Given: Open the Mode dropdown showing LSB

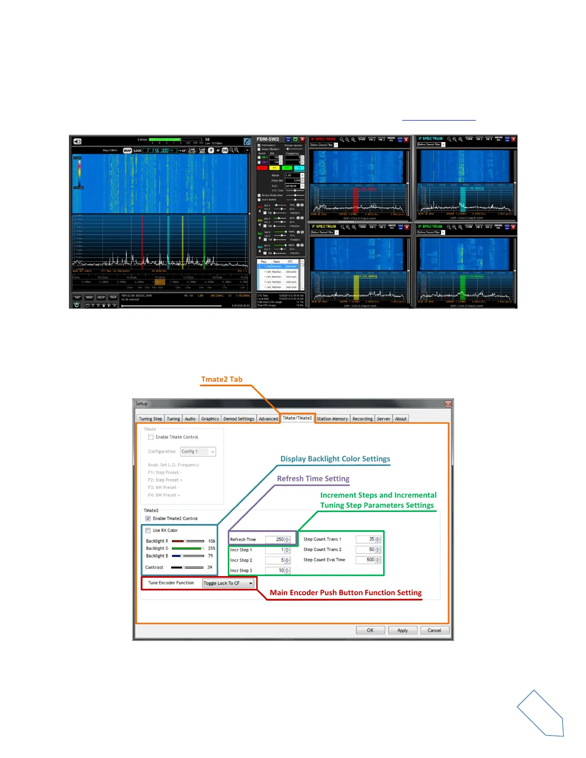Looking at the screenshot, I should pyautogui.click(x=294, y=176).
